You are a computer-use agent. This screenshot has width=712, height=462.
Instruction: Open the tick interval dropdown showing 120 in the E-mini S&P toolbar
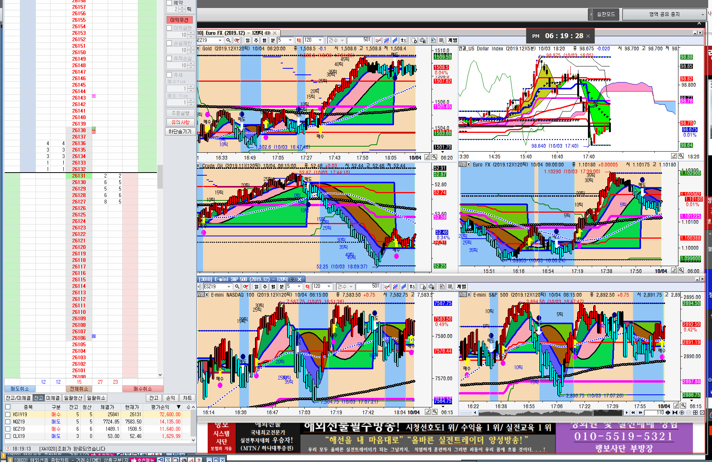pos(329,287)
